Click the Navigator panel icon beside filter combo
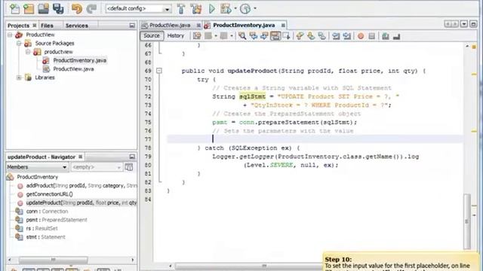Viewport: 483px width, 271px height. coord(129,167)
